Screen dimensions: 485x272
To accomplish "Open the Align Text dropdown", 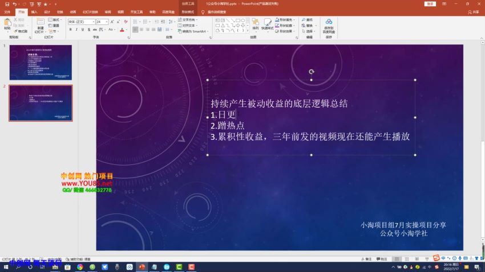I will tap(188, 26).
